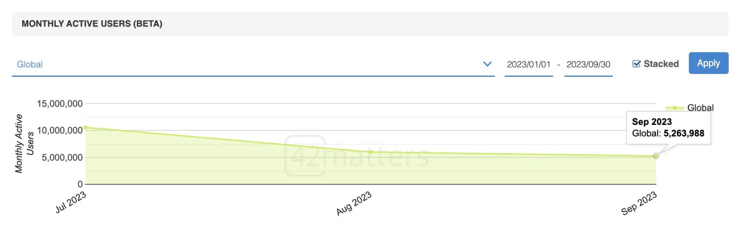This screenshot has height=235, width=739.
Task: Open the Global region dropdown
Action: coord(253,64)
